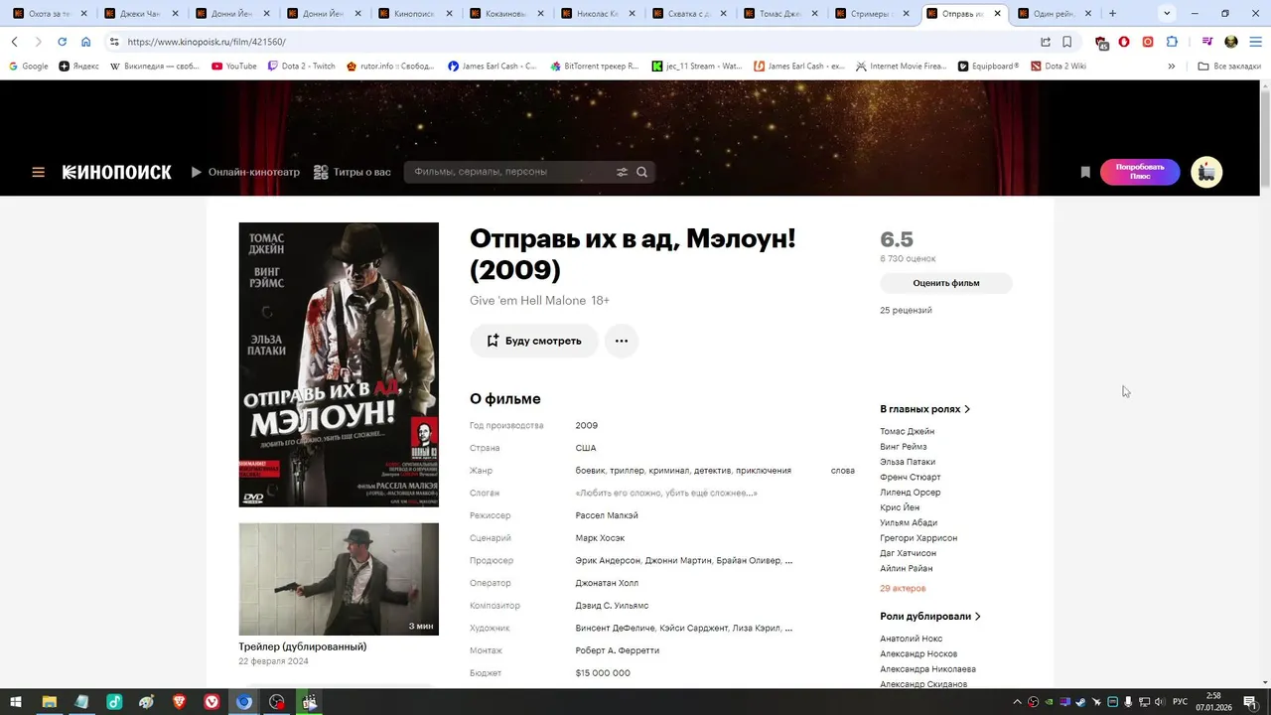Screen dimensions: 1271x715
Task: Click the search magnifier icon
Action: tap(642, 172)
